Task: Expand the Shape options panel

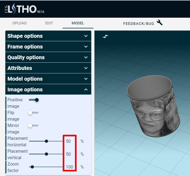Action: click(48, 36)
